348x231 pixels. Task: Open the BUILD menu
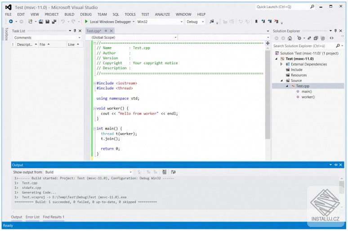coord(69,14)
